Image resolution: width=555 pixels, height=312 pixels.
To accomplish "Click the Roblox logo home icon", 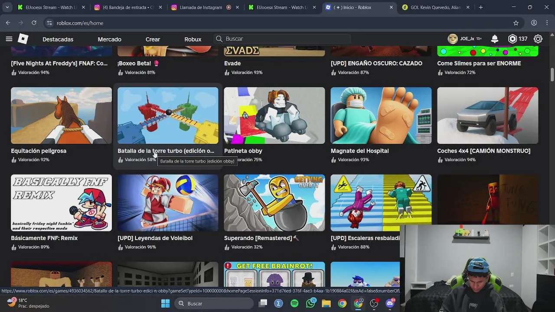I will click(x=23, y=39).
